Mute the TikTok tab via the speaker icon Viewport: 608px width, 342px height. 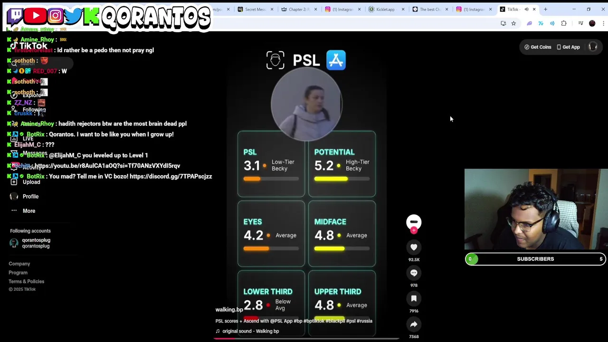point(526,9)
